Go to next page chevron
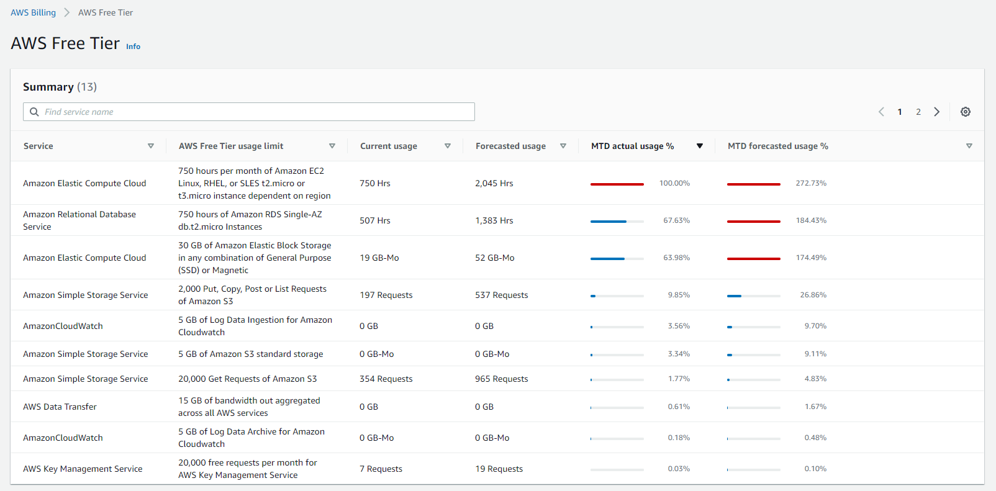Image resolution: width=996 pixels, height=491 pixels. 937,112
